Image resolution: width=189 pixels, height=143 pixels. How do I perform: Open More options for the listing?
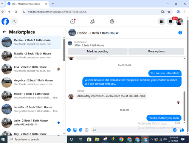[156, 51]
